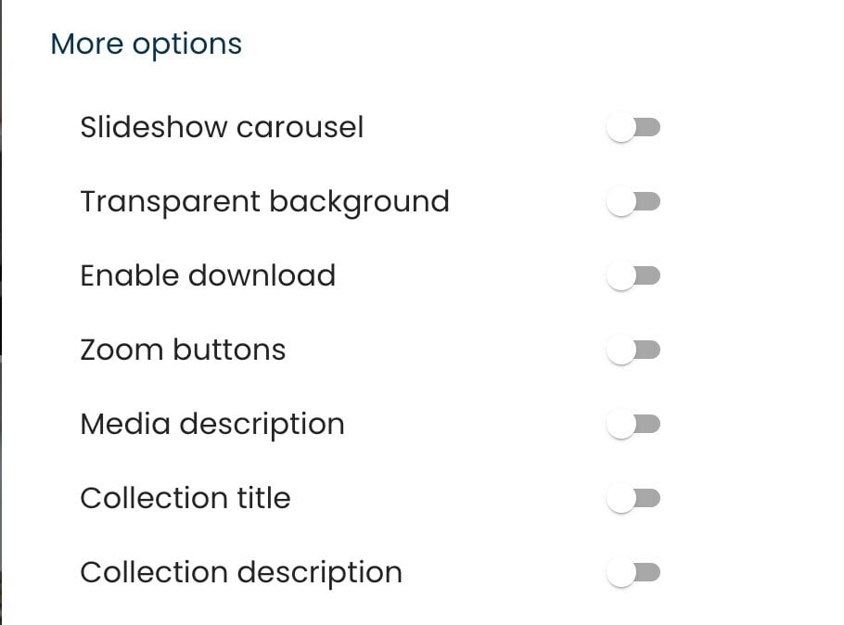Turn the Collection title switch on
The image size is (844, 625).
(634, 497)
